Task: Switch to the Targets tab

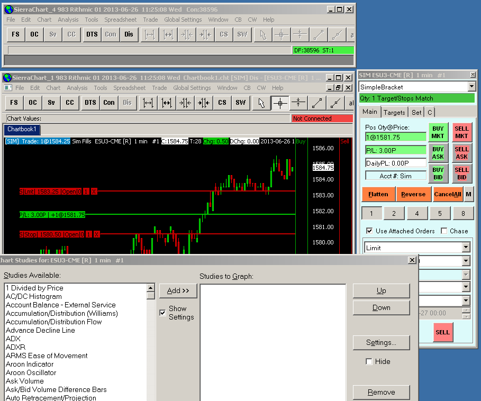Action: click(395, 113)
